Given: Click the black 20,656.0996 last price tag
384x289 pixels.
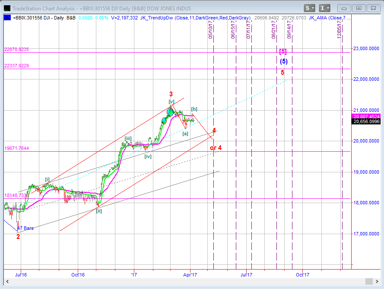Looking at the screenshot, I should click(x=366, y=121).
